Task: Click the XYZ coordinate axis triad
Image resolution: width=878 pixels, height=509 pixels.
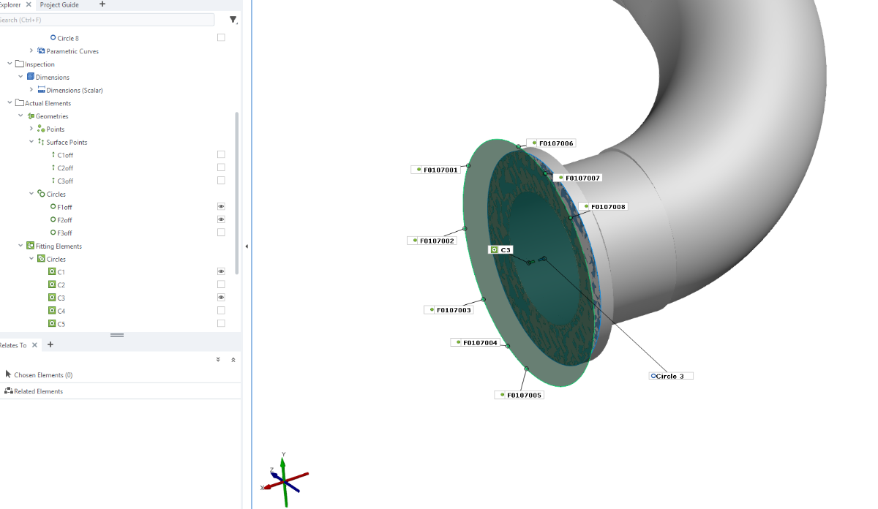Action: 284,479
